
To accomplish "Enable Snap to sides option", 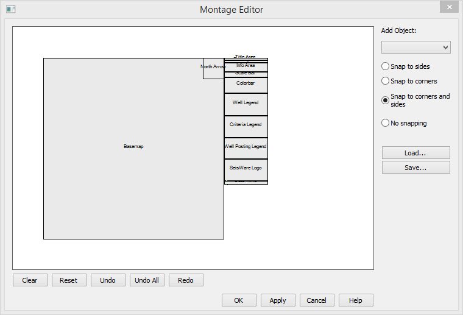I will (385, 66).
